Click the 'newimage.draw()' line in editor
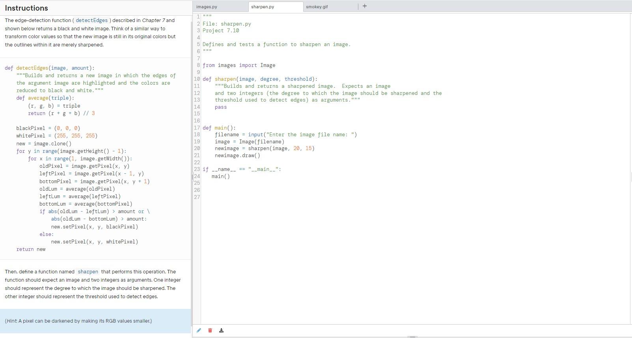The width and height of the screenshot is (632, 338). click(237, 156)
